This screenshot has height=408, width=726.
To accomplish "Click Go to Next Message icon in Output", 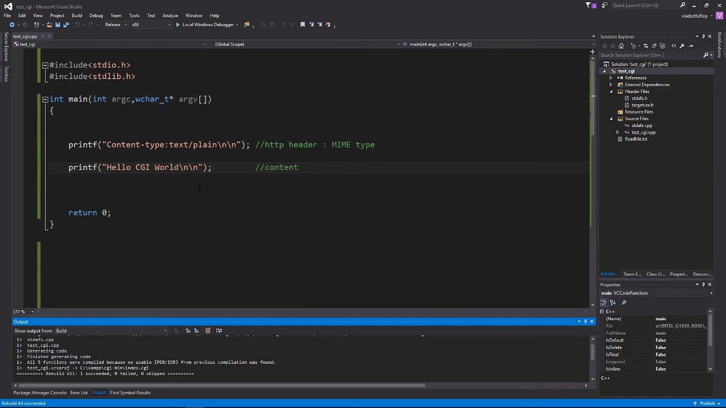I will tap(197, 331).
